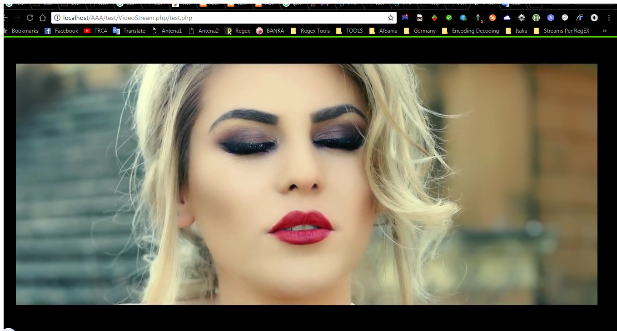Bookmark this page with the star icon

pyautogui.click(x=390, y=18)
